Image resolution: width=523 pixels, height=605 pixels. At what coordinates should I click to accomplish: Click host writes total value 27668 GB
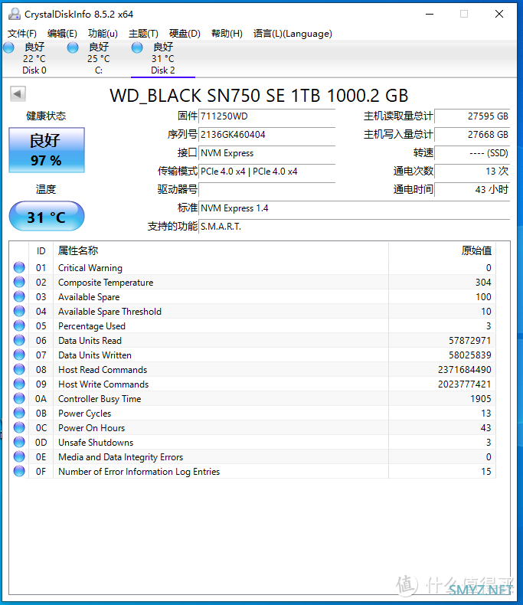472,135
